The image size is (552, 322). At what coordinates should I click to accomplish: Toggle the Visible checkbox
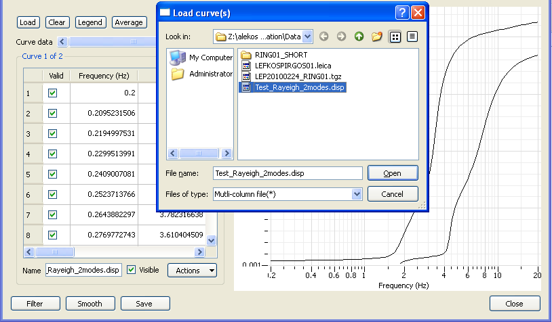(132, 270)
